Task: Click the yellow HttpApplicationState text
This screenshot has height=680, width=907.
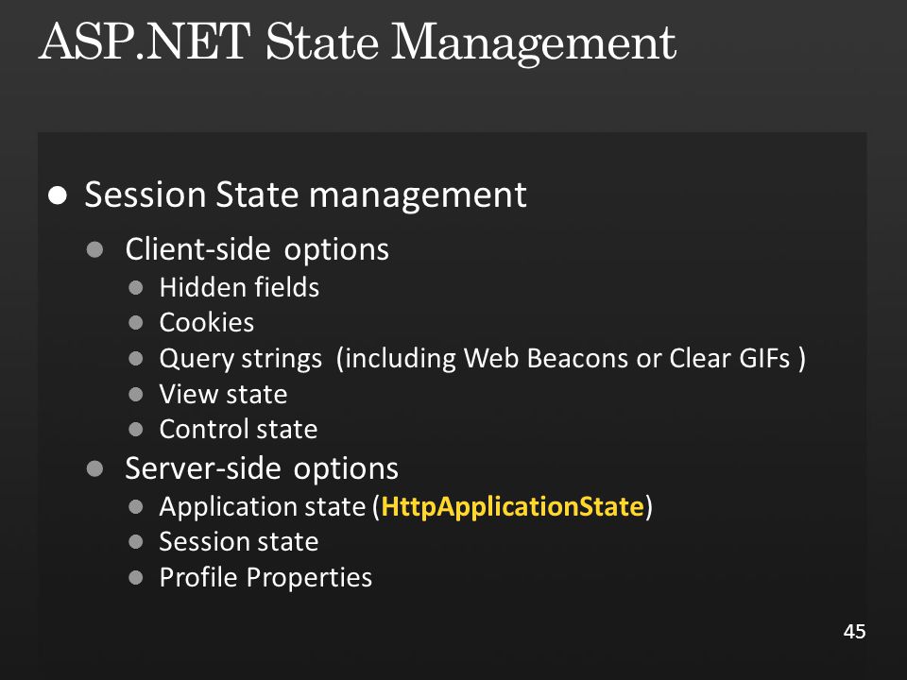Action: pyautogui.click(x=512, y=506)
